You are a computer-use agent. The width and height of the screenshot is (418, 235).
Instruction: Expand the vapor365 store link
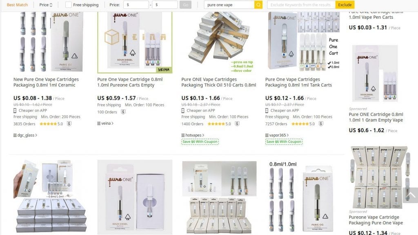point(279,135)
